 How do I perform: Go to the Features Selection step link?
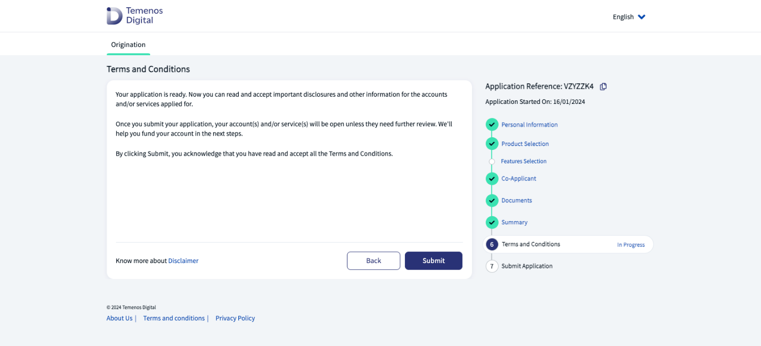point(524,161)
